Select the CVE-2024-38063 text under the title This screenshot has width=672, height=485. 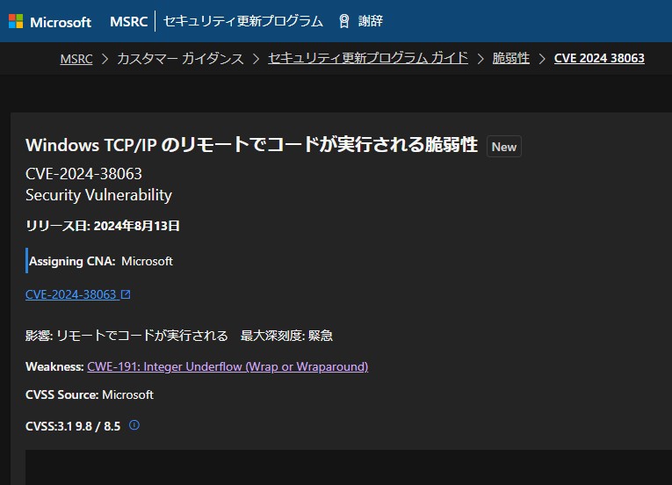pyautogui.click(x=83, y=174)
